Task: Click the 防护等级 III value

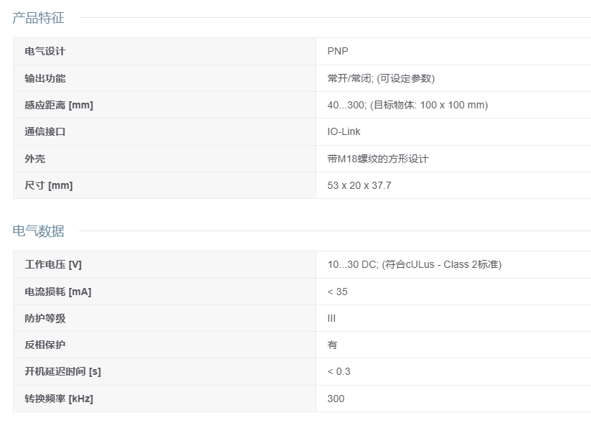Action: click(331, 318)
